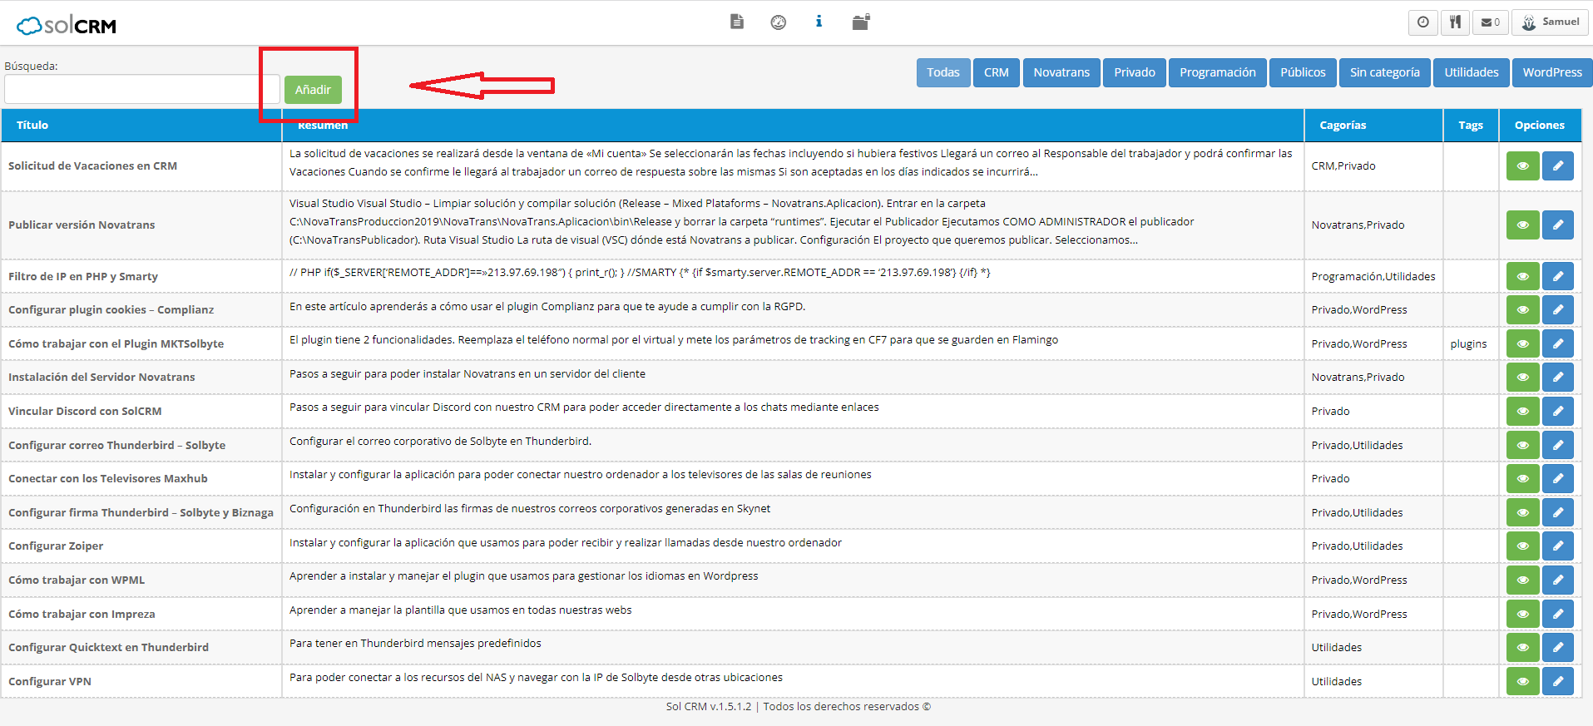Viewport: 1593px width, 726px height.
Task: Click the 'Programación,Utilidades' category cell
Action: (1373, 276)
